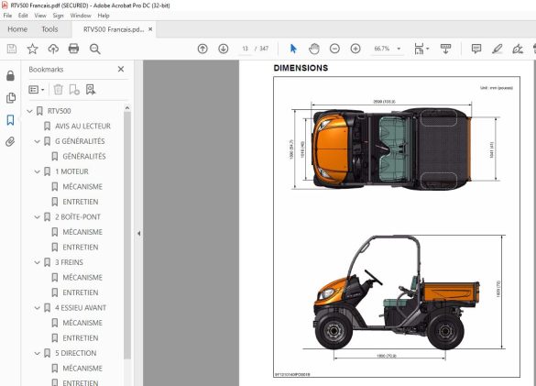Open ENTRETIEN under 1 MOTEUR
This screenshot has height=386, width=536.
pos(81,202)
